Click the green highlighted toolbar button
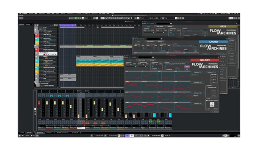274x151 pixels. click(76, 18)
